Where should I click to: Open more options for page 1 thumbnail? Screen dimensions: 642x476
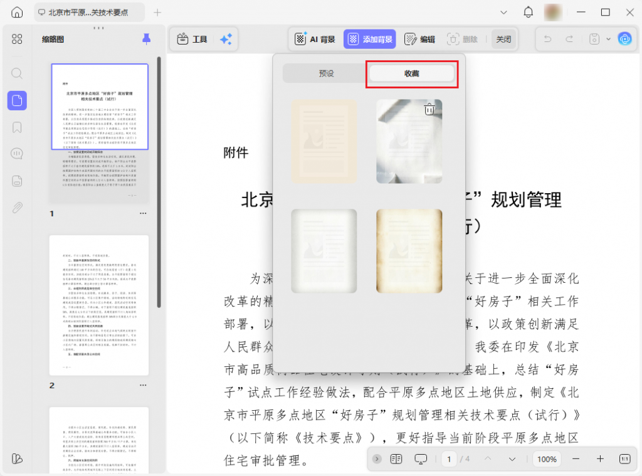143,213
